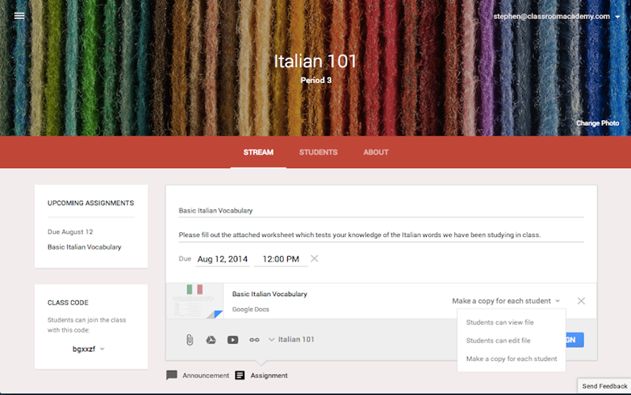The height and width of the screenshot is (395, 631).
Task: Switch to the STUDENTS tab
Action: point(318,152)
